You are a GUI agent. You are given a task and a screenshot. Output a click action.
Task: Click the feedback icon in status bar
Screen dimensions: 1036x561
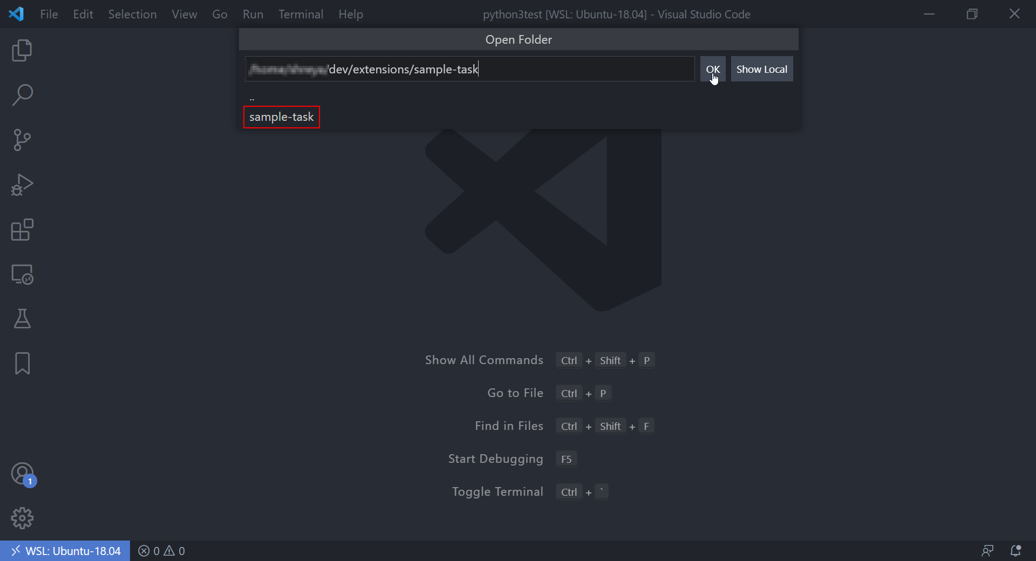tap(987, 551)
